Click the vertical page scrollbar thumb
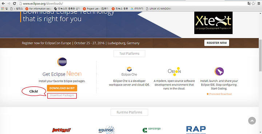 pos(260,55)
